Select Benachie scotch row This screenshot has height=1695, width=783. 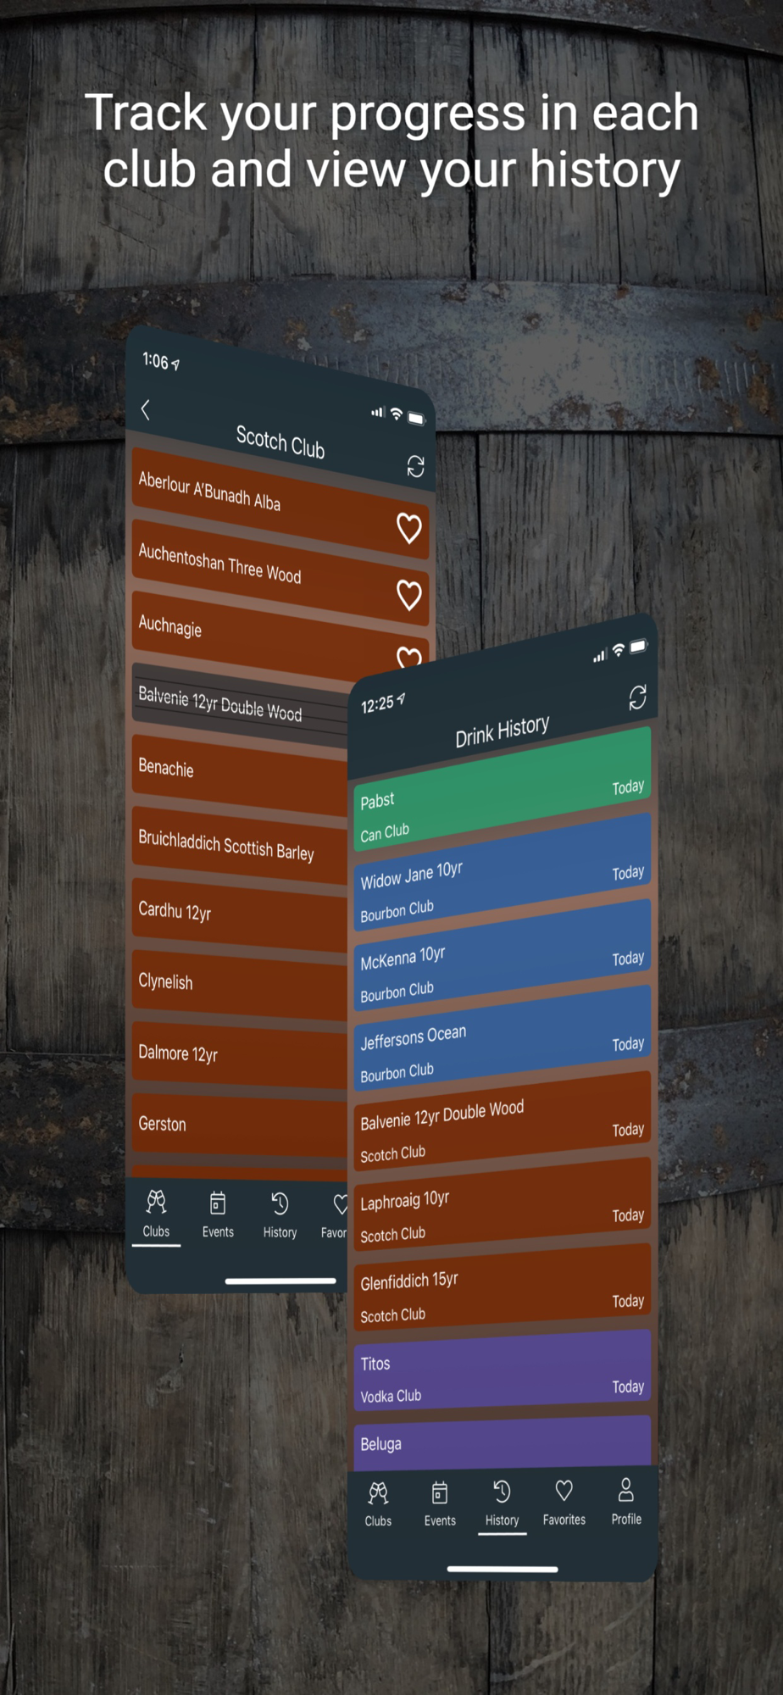click(x=241, y=775)
